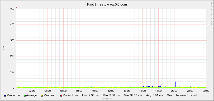214x101 pixels.
Task: Select the 20:00 time axis label
Action: [174, 91]
